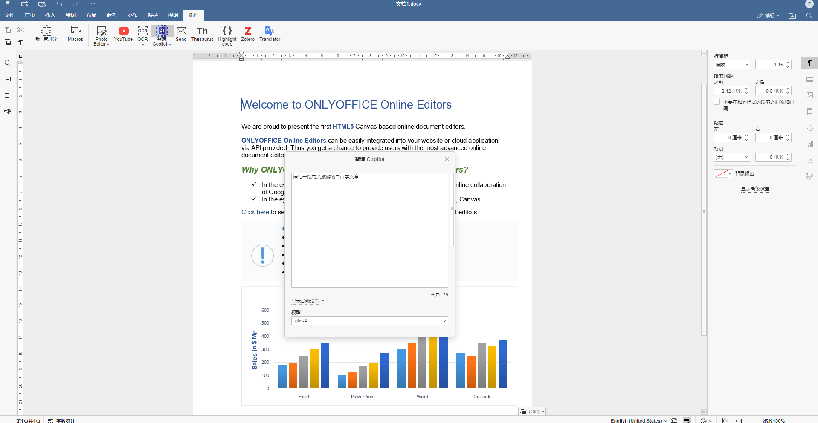Screen dimensions: 818x423
Task: Expand the Photo Editor dropdown arrow
Action: [108, 44]
